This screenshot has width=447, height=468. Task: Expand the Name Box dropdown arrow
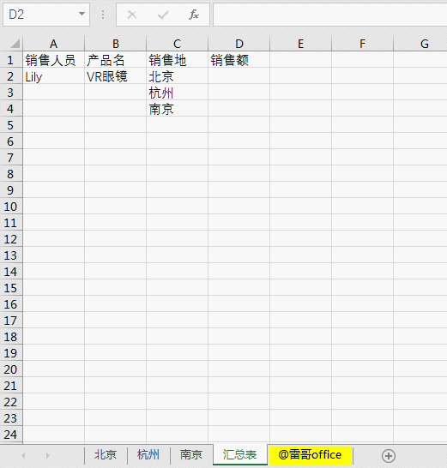[x=82, y=14]
